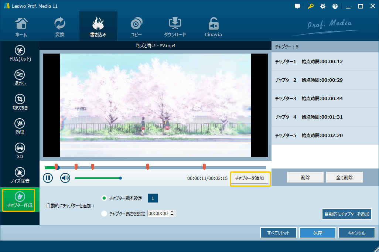
Task: Click the green volume slider
Action: pos(98,178)
